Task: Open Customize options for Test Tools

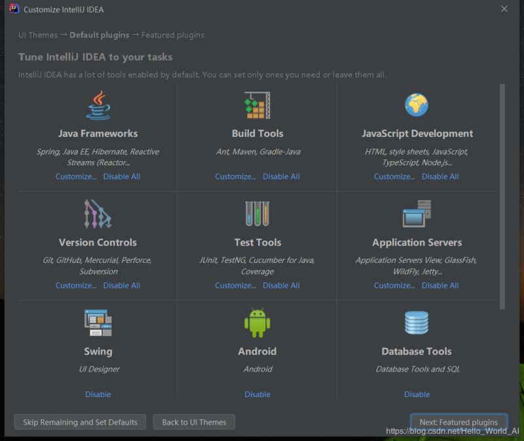Action: pyautogui.click(x=235, y=285)
